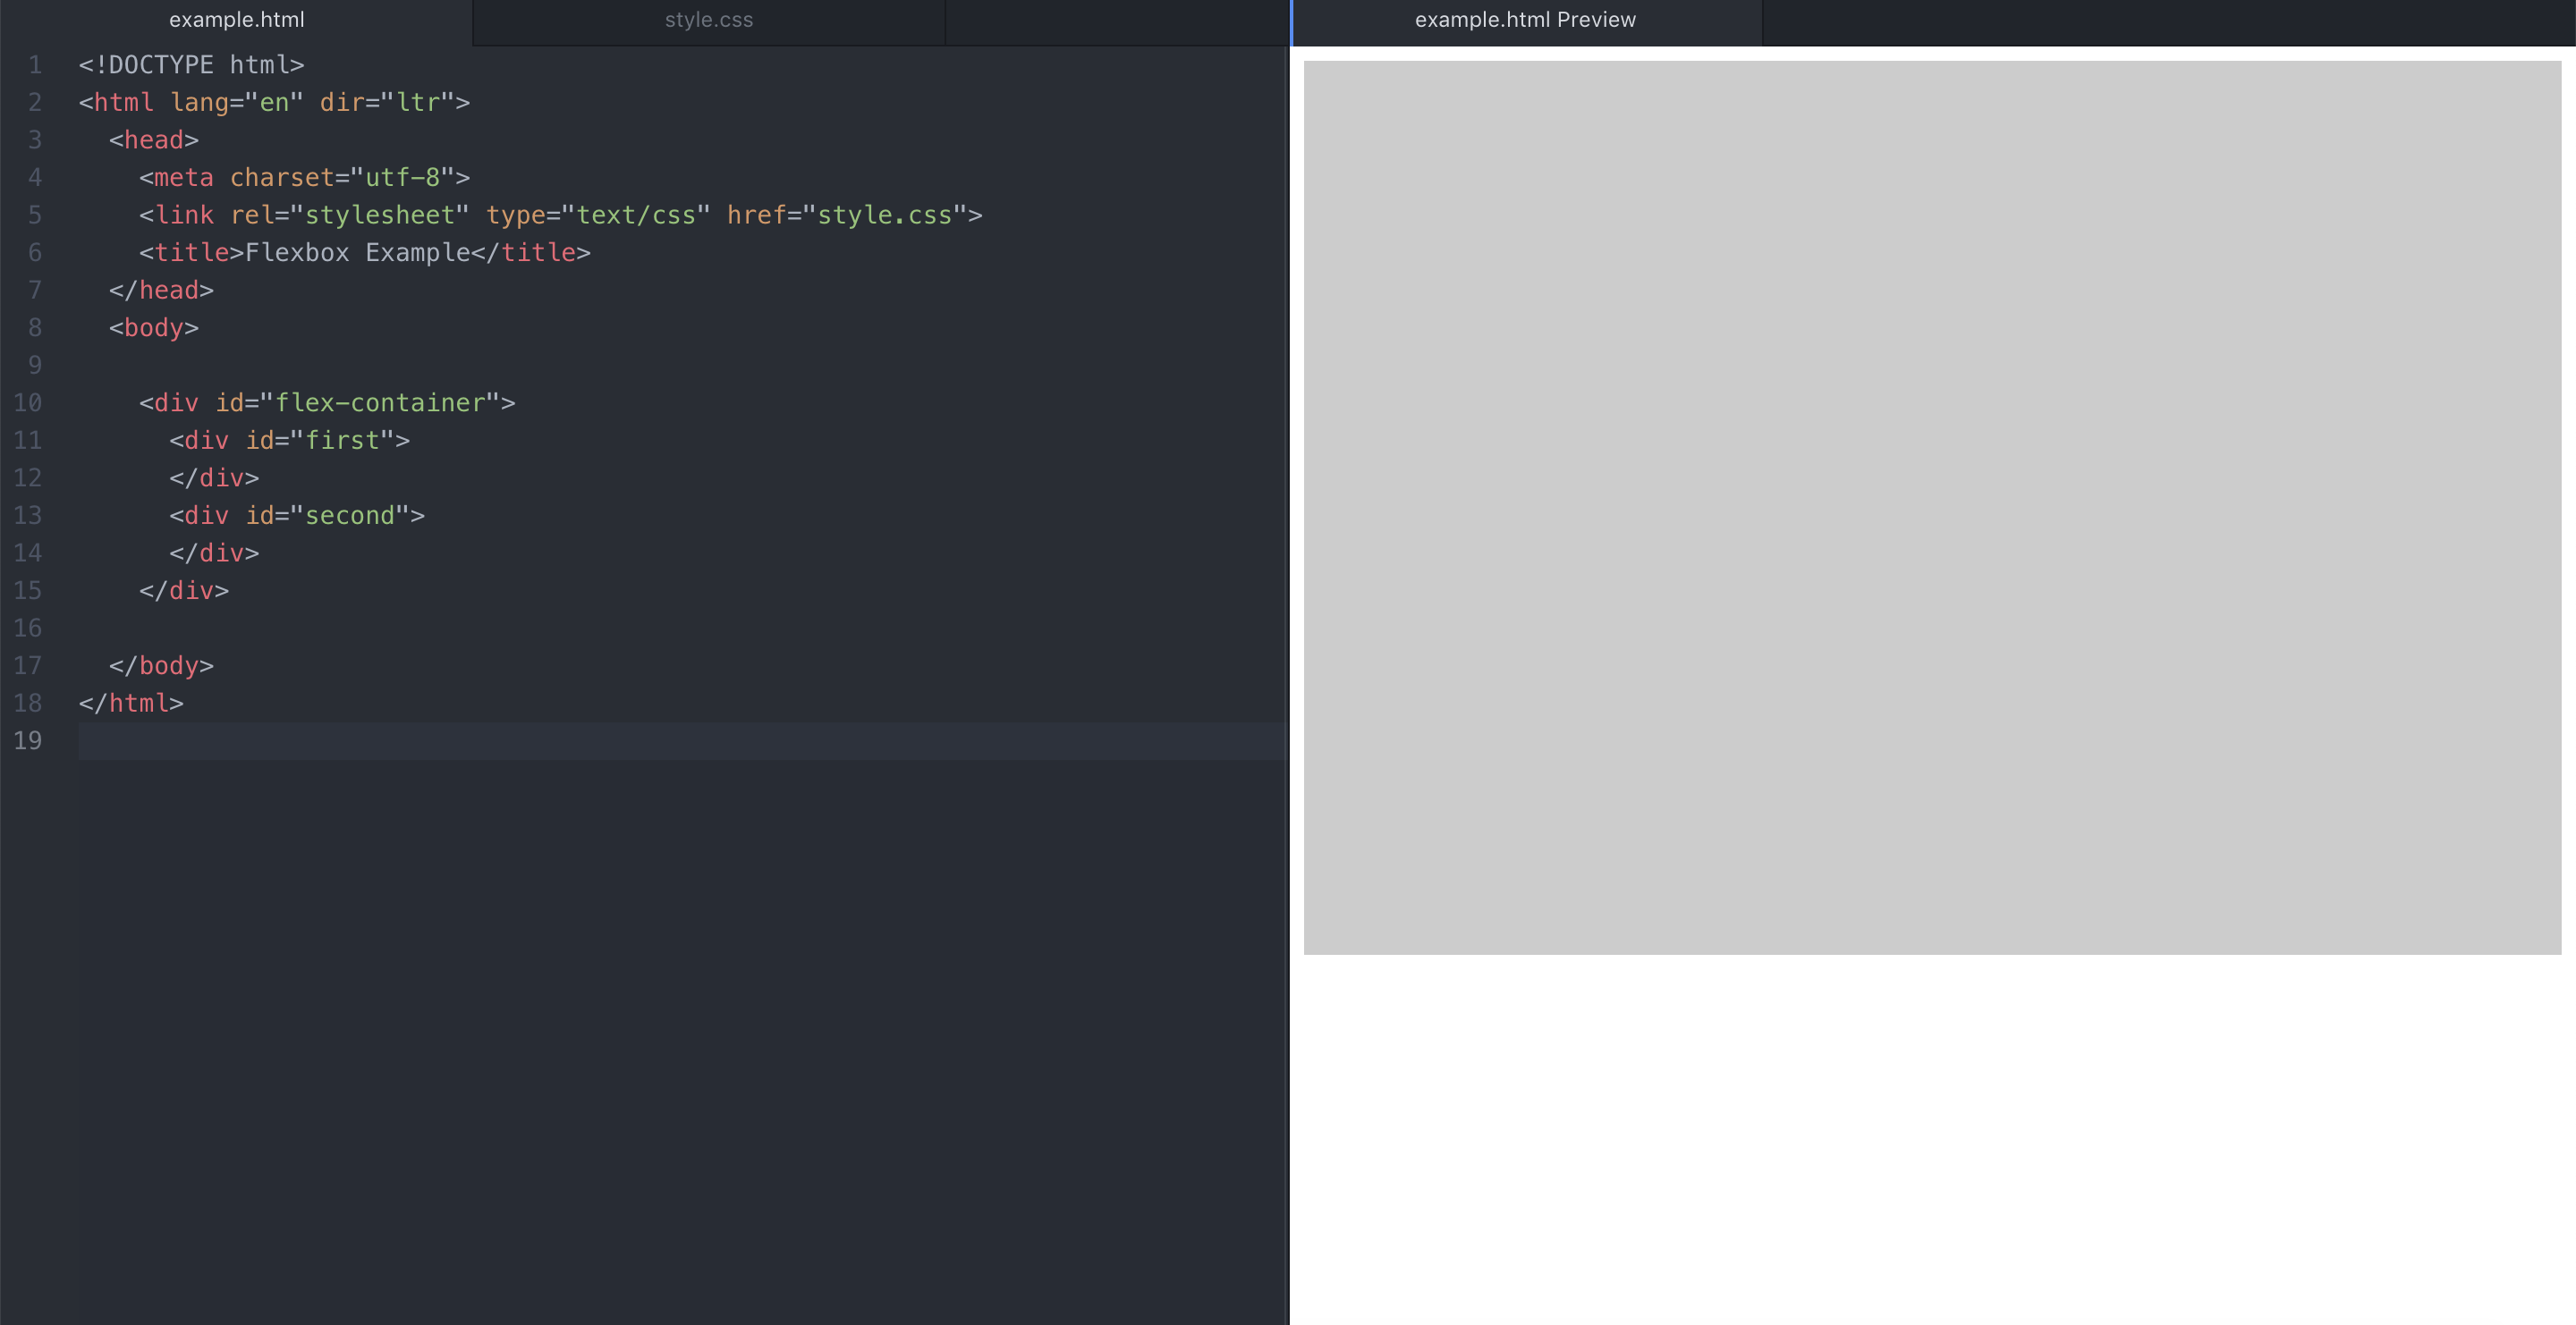Click the "second" id attribute value
This screenshot has width=2576, height=1325.
(350, 516)
